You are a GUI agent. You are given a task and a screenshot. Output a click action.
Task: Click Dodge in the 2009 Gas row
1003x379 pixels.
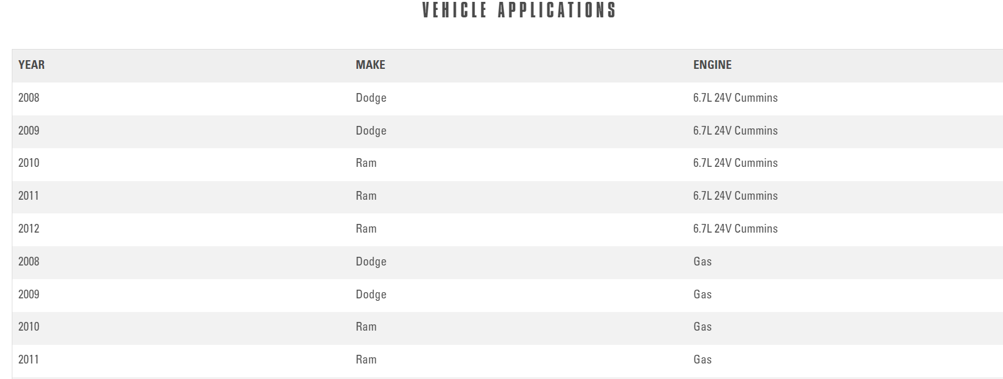point(371,295)
